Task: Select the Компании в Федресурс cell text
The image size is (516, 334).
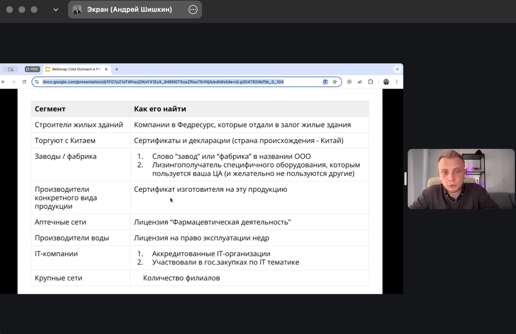Action: [243, 125]
